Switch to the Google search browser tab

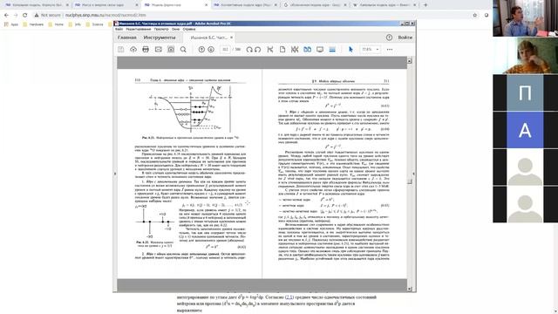314,5
